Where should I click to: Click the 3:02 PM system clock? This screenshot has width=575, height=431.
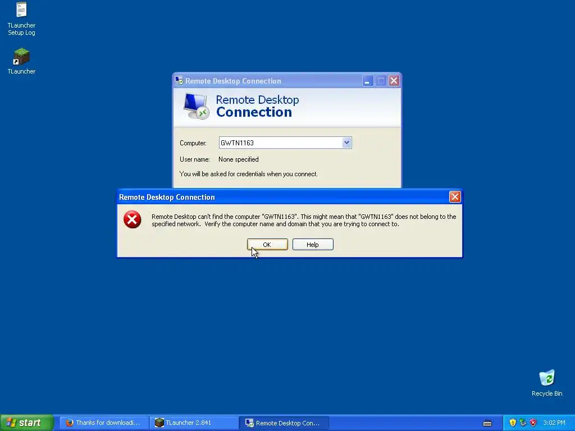point(554,423)
